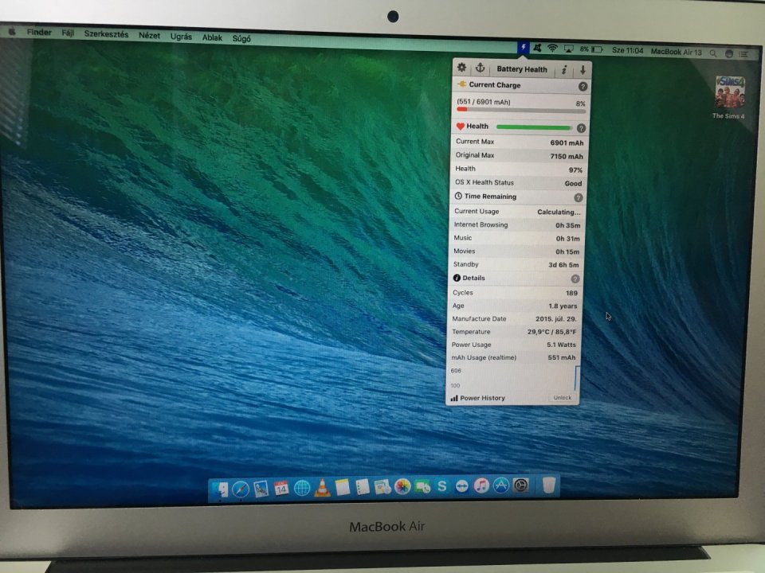Open the Apple menu
The image size is (765, 573).
point(12,32)
